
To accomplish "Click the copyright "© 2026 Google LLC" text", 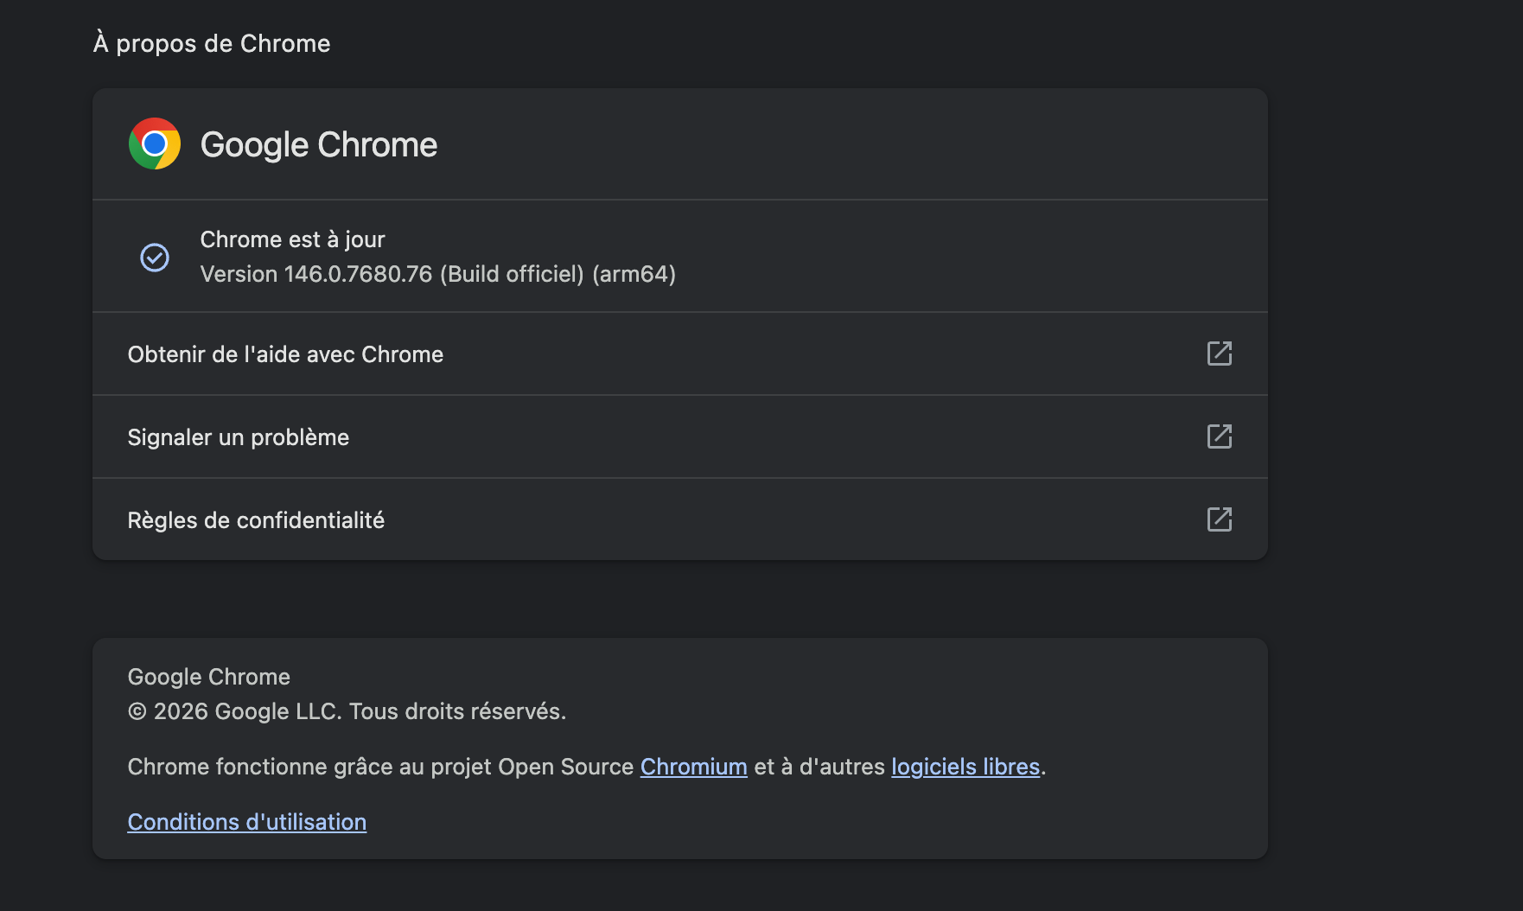I will click(347, 711).
